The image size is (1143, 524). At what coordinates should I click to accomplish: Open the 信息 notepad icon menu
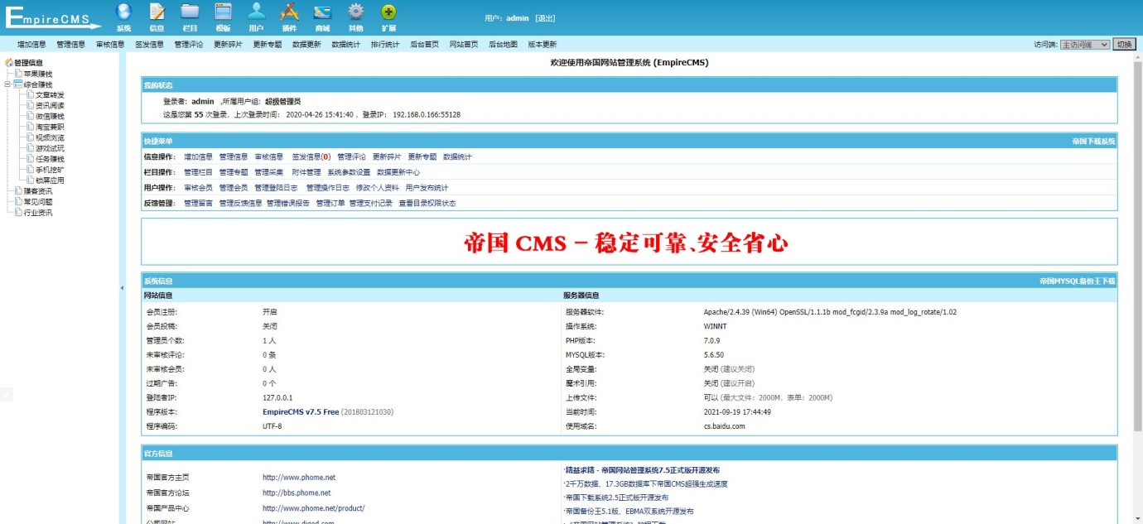pyautogui.click(x=157, y=17)
